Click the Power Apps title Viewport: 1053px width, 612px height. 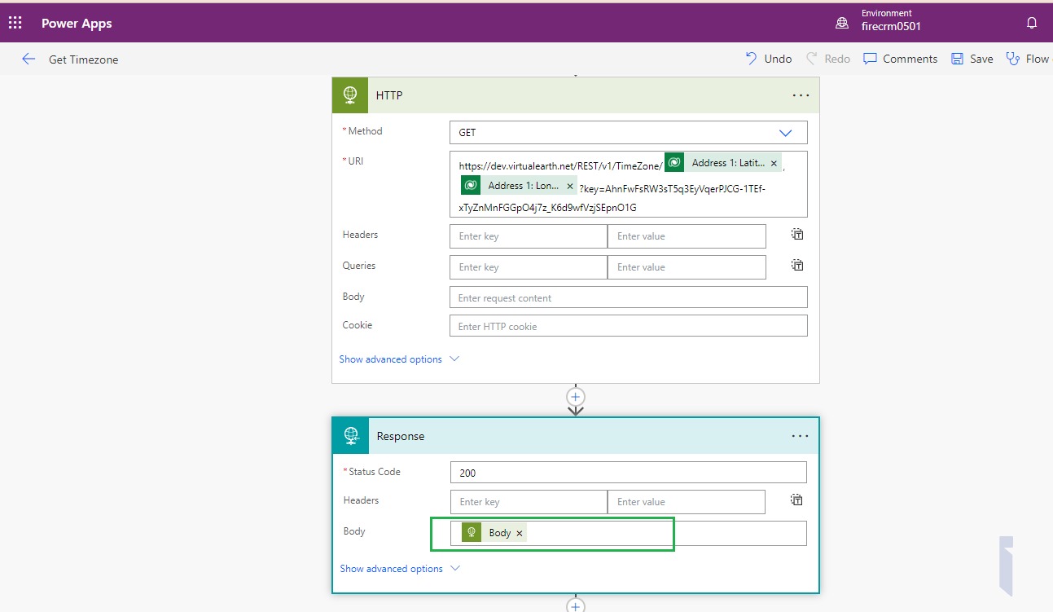point(77,23)
